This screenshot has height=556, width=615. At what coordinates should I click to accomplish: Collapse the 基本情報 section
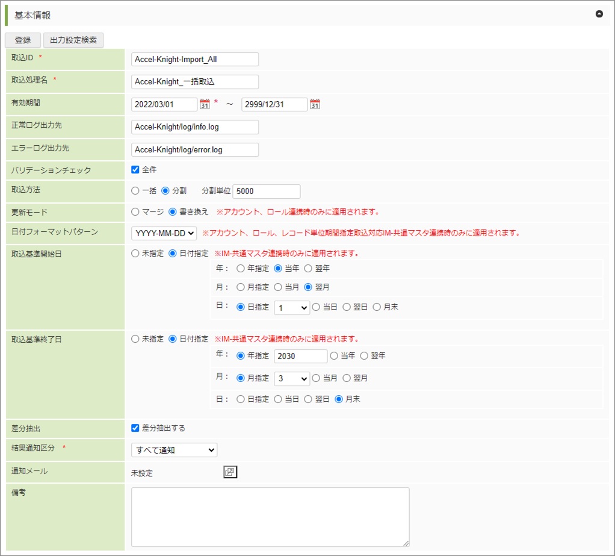click(599, 14)
